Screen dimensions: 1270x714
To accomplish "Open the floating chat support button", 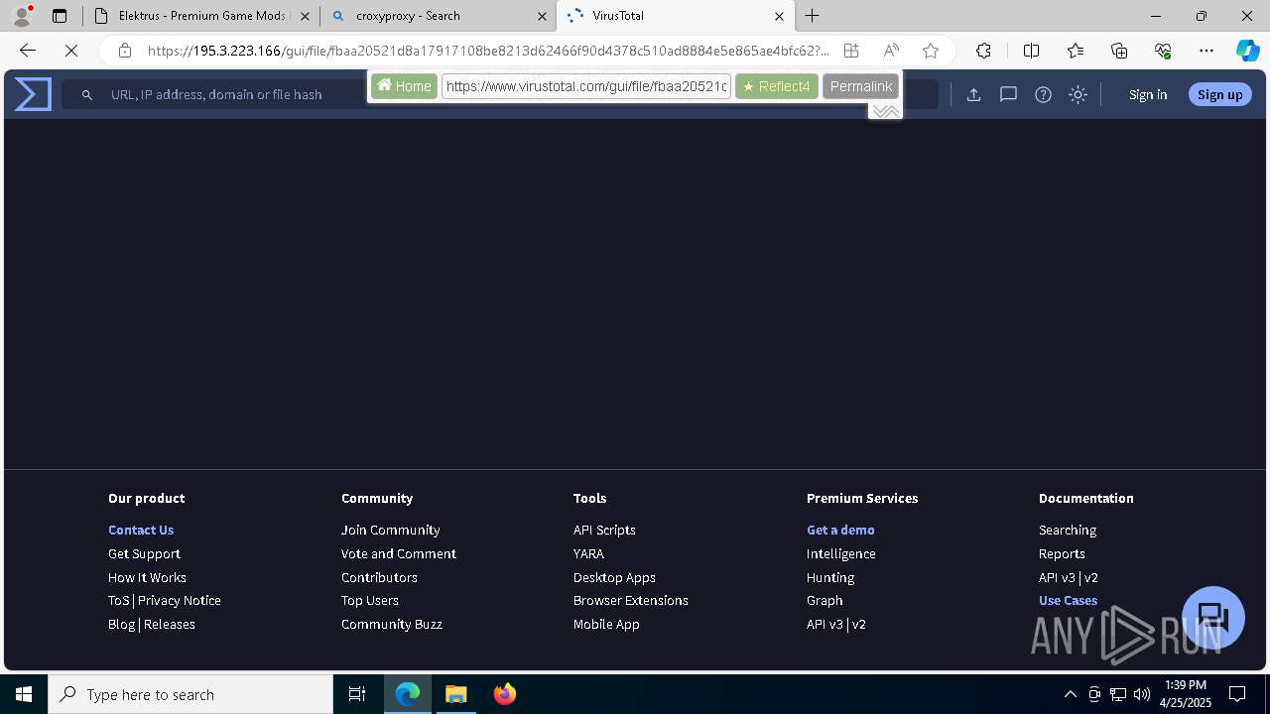I will [x=1213, y=618].
